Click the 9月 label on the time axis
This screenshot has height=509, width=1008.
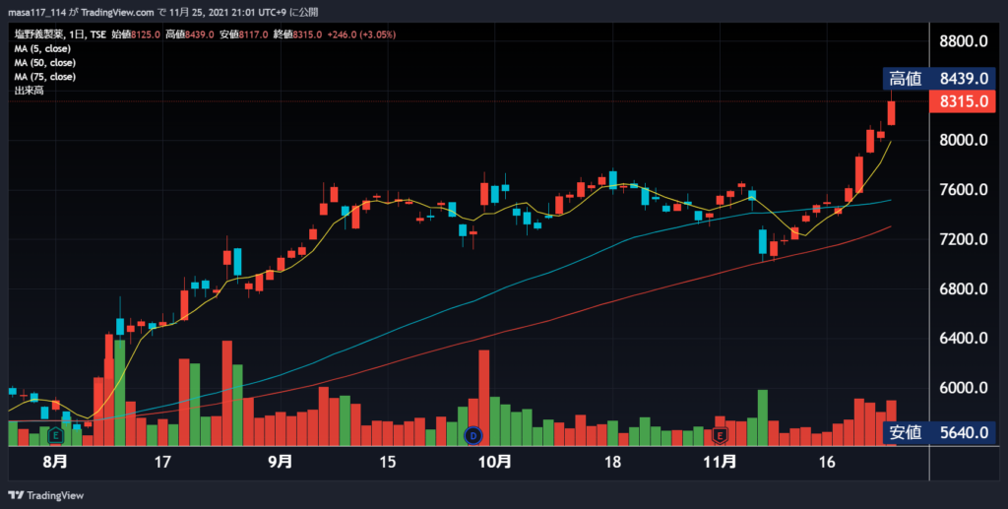point(281,462)
